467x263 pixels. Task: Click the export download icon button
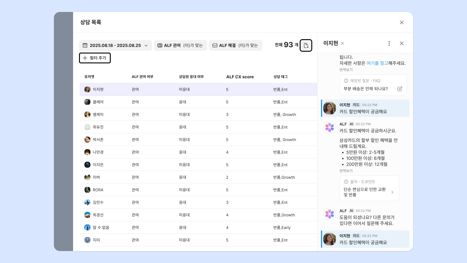(x=306, y=45)
